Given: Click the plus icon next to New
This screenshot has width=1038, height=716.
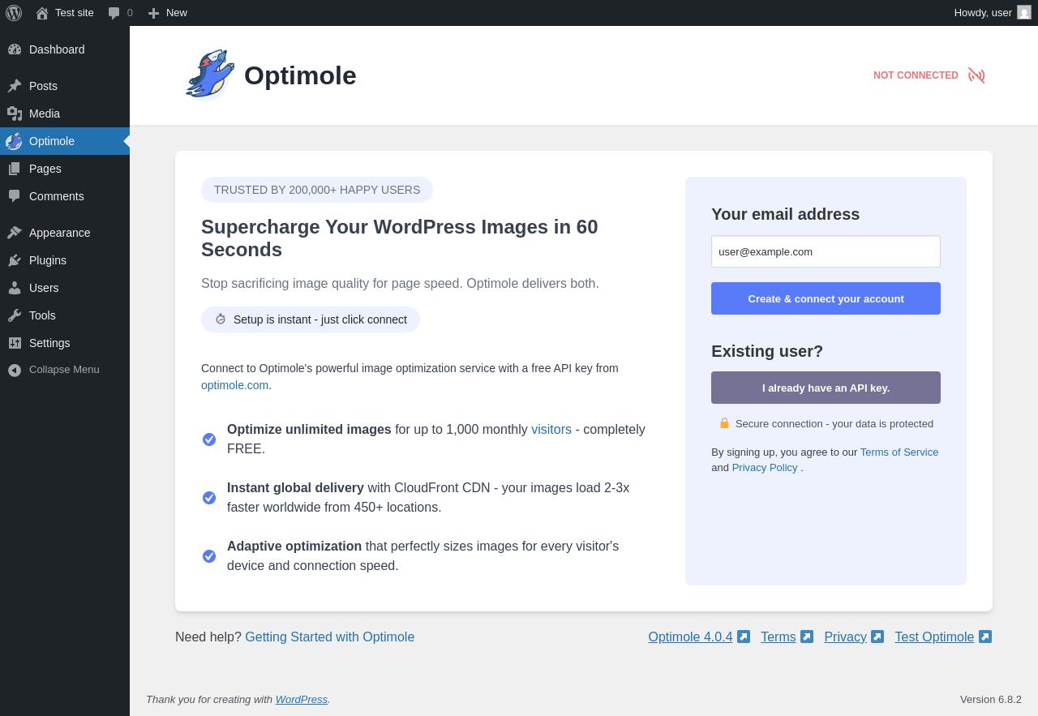Looking at the screenshot, I should [153, 13].
